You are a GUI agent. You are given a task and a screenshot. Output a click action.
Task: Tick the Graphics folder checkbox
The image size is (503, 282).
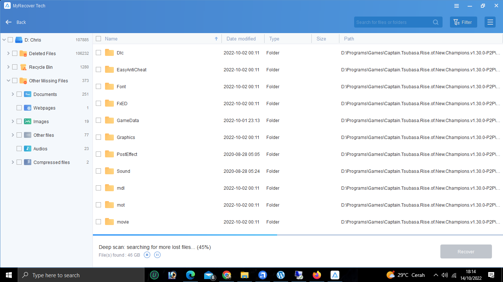point(98,137)
